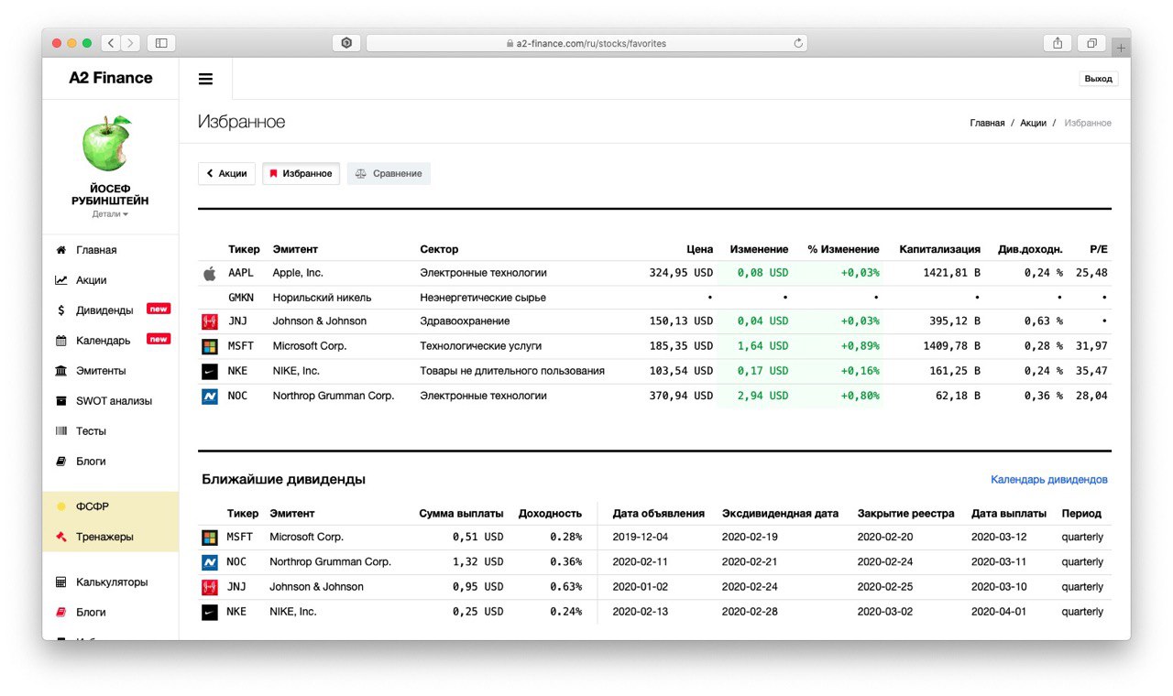Click Apple, Inc. issuer name
The image size is (1173, 696).
(x=298, y=273)
